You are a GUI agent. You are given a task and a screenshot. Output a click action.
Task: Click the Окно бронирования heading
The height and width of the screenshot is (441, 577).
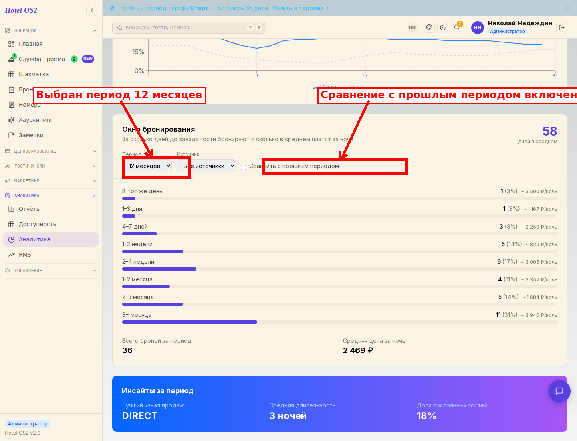159,129
